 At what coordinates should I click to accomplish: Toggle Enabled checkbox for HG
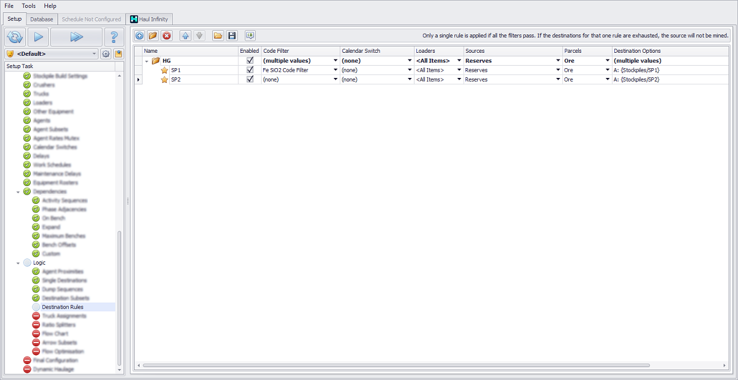(x=250, y=61)
